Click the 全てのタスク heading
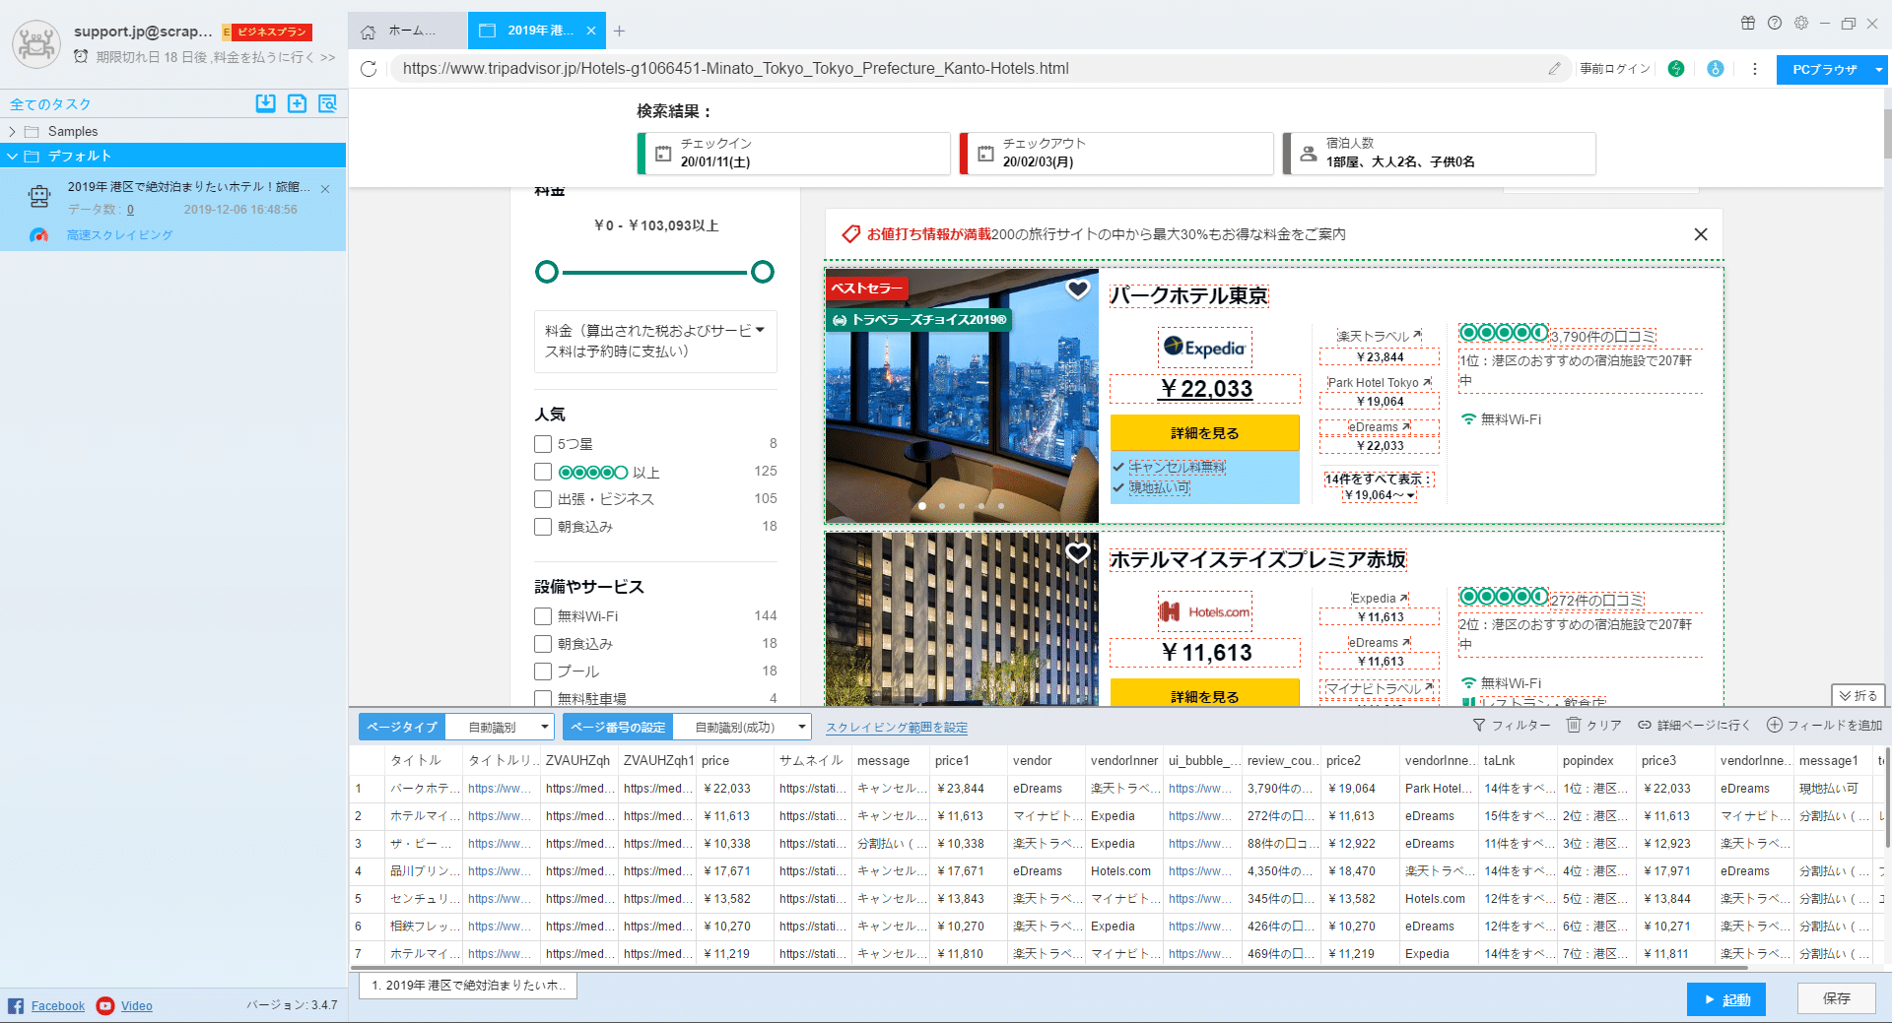The height and width of the screenshot is (1023, 1892). tap(50, 103)
